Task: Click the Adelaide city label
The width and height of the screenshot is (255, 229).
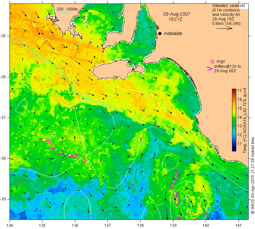Action: coord(173,33)
